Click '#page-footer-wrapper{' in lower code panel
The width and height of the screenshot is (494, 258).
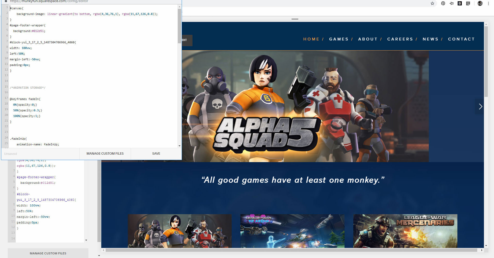[36, 177]
